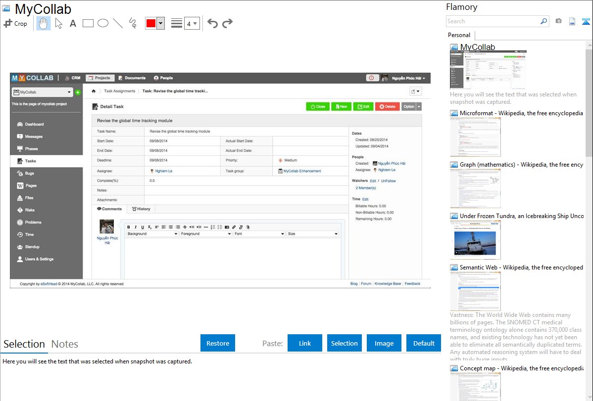Choose the straight line tool
Viewport: 593px width, 401px height.
pyautogui.click(x=118, y=23)
